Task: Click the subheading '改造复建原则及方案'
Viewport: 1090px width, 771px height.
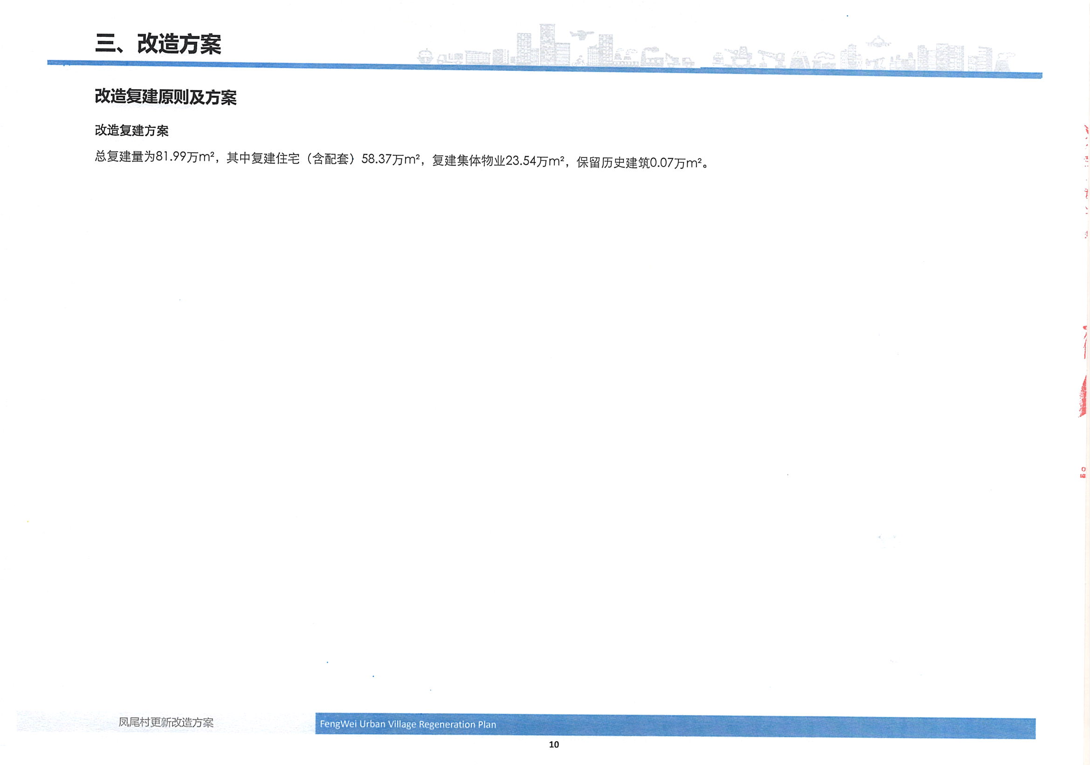Action: pos(166,97)
